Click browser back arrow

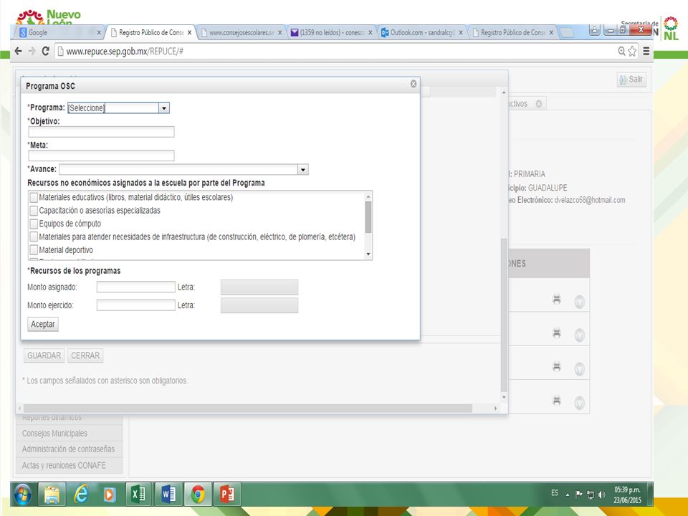(x=19, y=52)
